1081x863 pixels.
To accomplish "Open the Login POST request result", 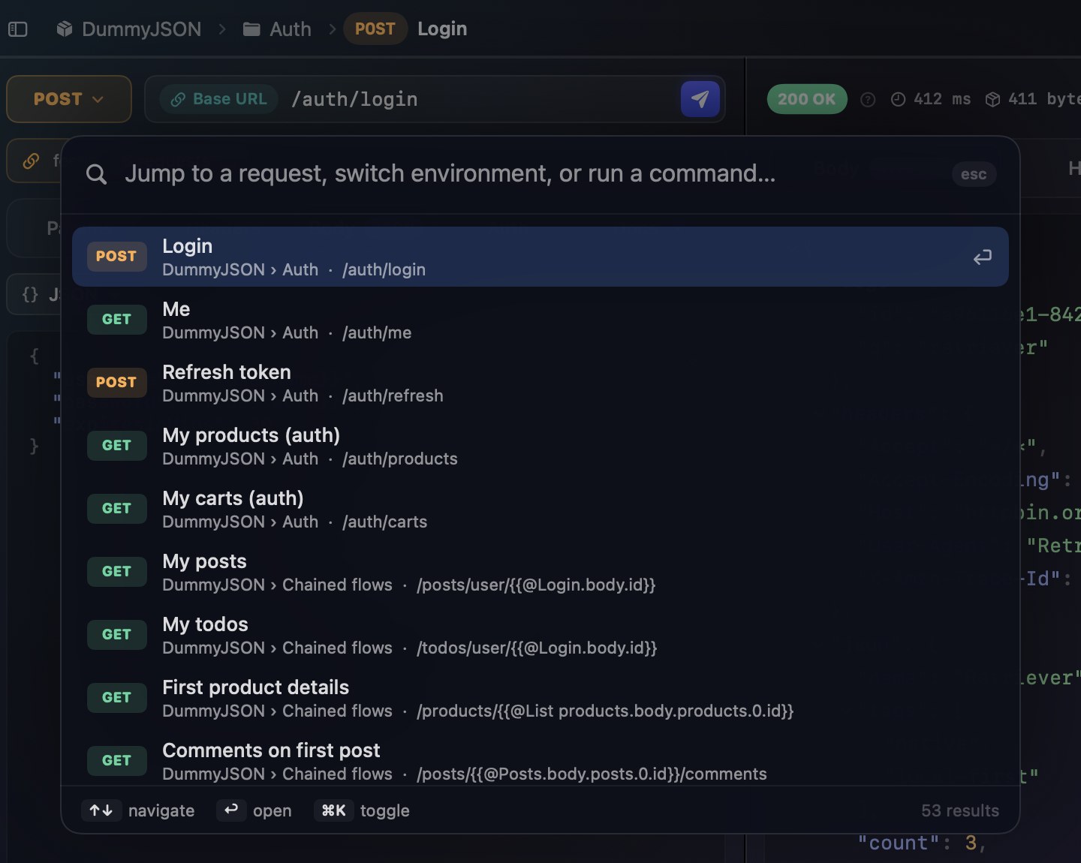I will [x=540, y=257].
